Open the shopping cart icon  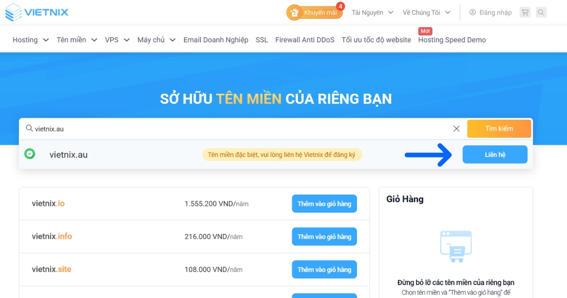tap(524, 12)
